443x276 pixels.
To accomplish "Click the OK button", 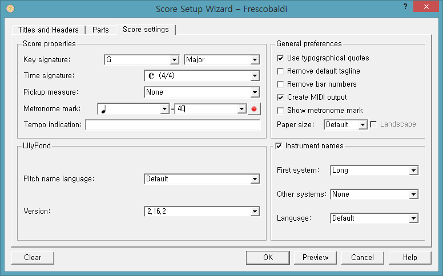I will pos(268,258).
